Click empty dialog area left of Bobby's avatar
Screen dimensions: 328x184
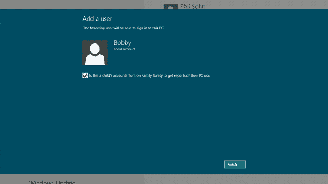click(x=42, y=53)
